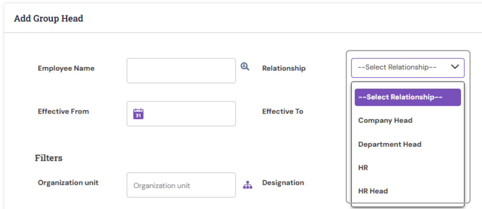Click the Effective To label
The width and height of the screenshot is (482, 209).
pos(283,111)
